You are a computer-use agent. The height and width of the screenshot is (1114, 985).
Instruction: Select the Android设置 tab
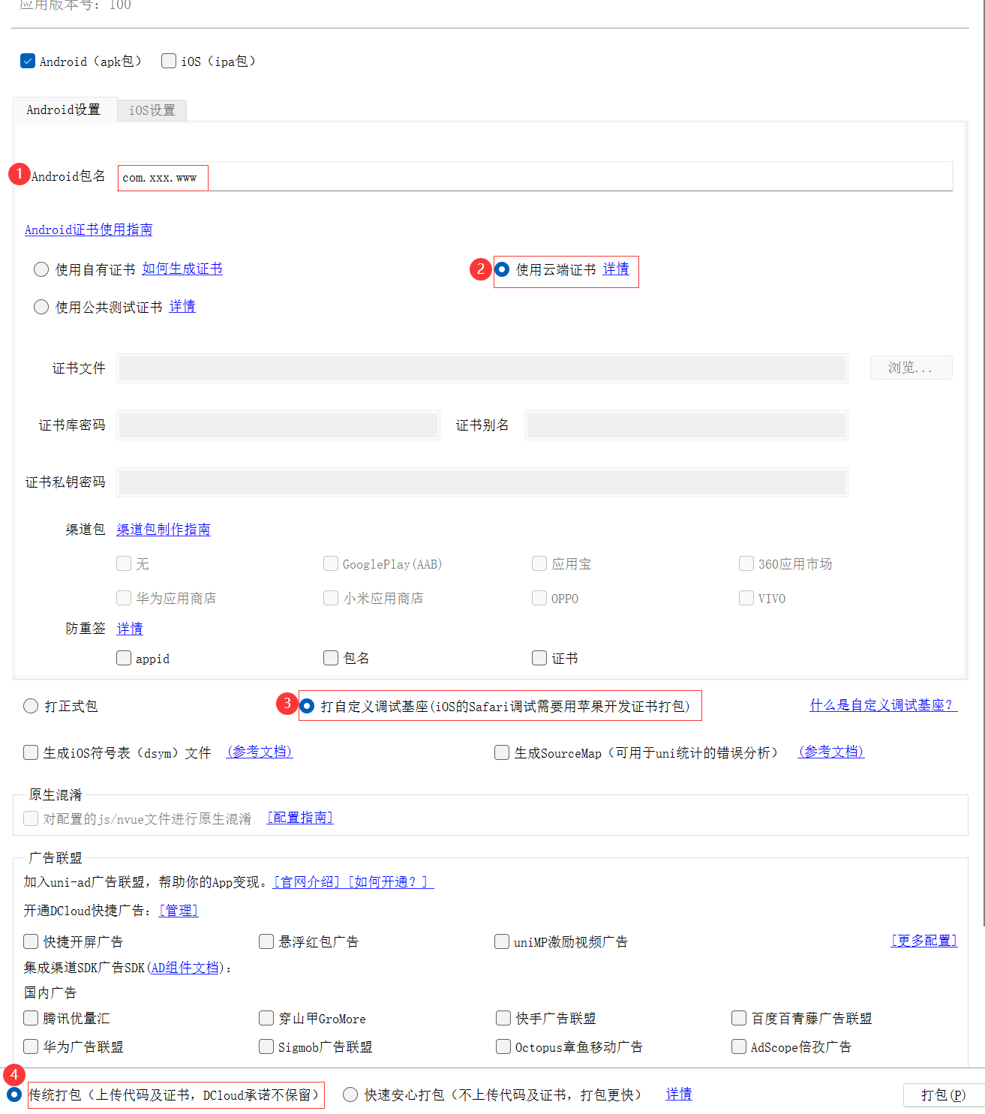point(64,110)
